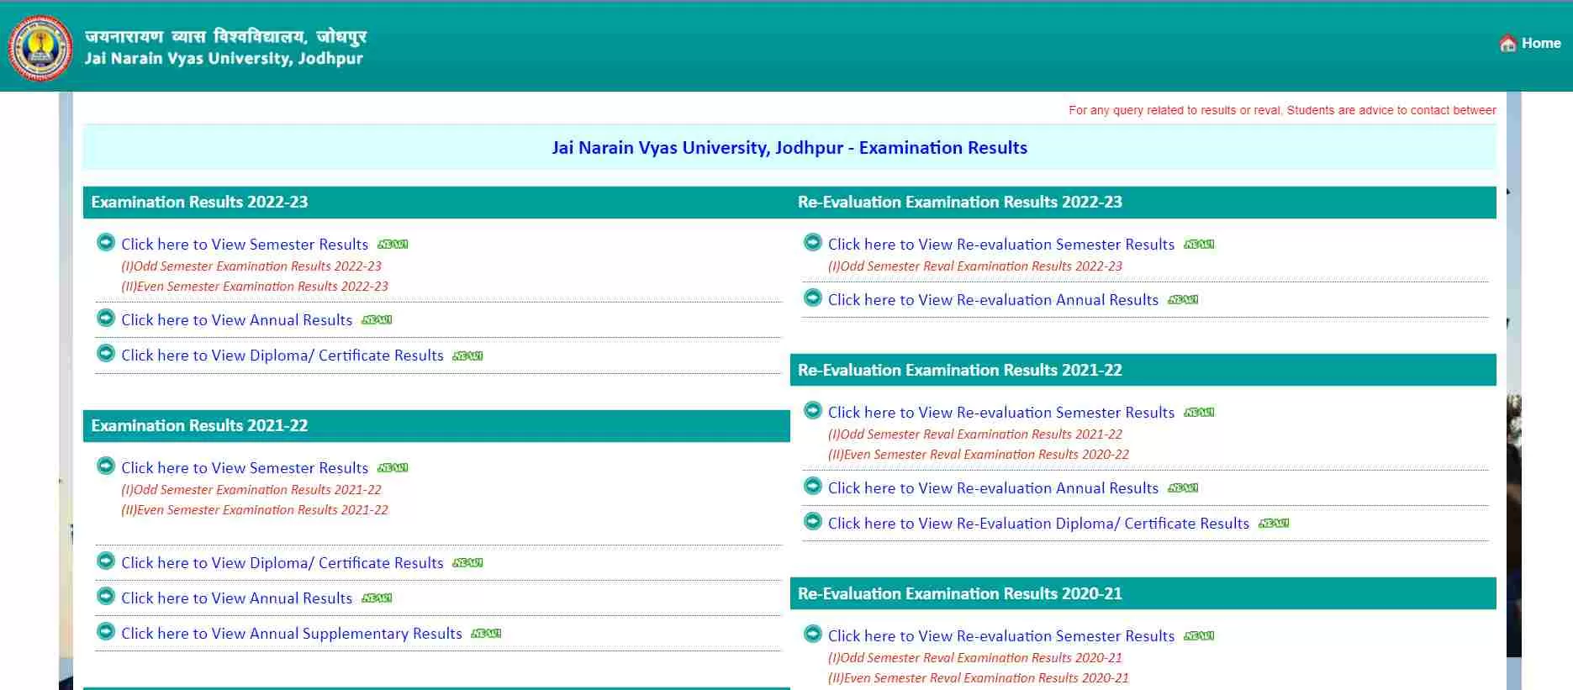1573x690 pixels.
Task: Open View Annual Supplementary Results link
Action: coord(292,634)
